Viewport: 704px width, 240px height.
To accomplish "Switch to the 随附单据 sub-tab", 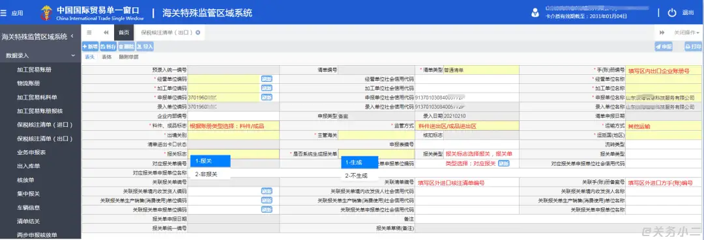I will click(x=128, y=57).
